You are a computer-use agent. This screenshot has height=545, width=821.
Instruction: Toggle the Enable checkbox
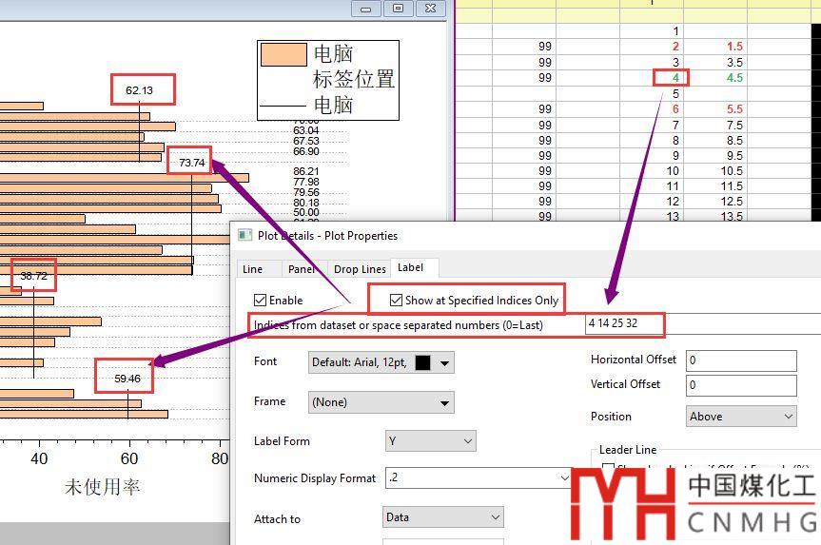tap(261, 301)
